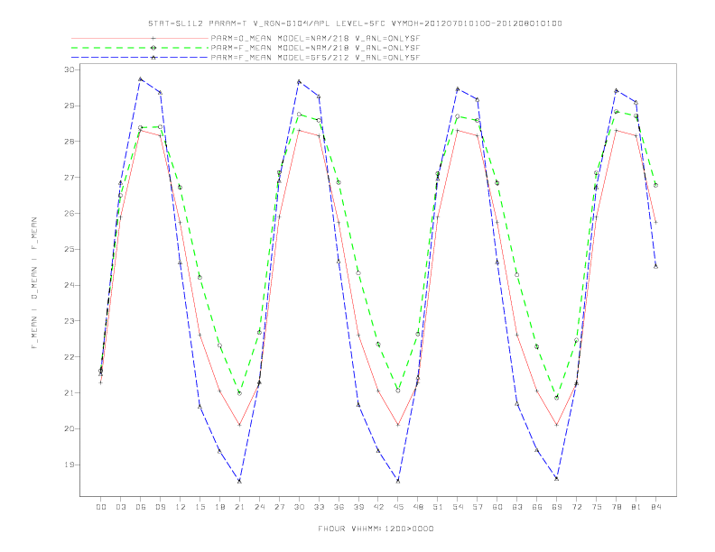Click the blue GFS triangle peak at hour 06
The height and width of the screenshot is (552, 715).
click(141, 78)
